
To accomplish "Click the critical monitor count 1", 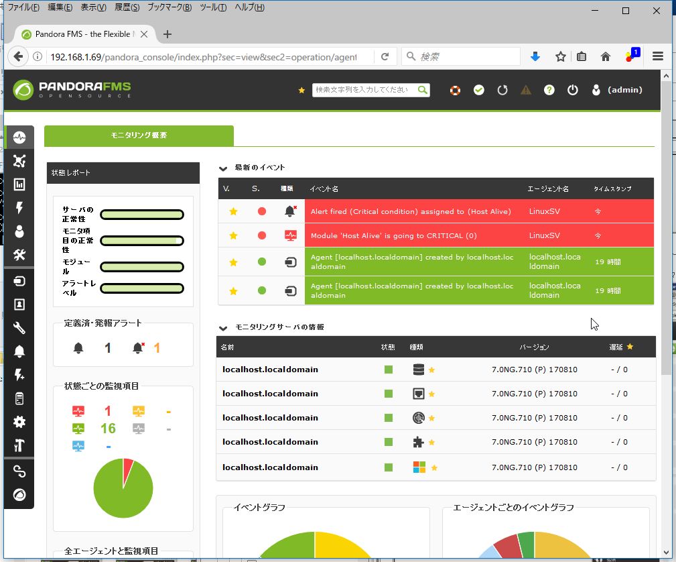I will point(108,411).
